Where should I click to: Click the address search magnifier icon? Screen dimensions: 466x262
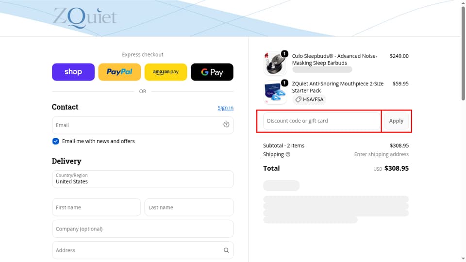pyautogui.click(x=227, y=250)
